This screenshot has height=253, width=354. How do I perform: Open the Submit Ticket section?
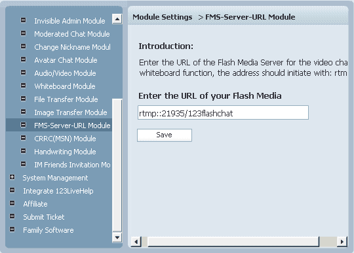click(x=44, y=217)
